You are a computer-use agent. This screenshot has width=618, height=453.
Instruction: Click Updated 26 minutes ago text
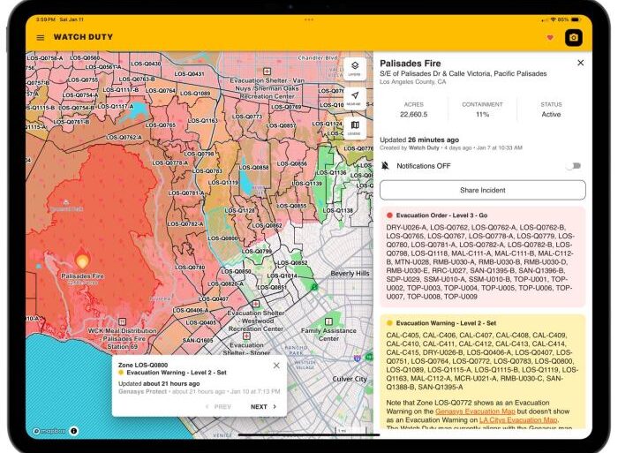click(419, 140)
